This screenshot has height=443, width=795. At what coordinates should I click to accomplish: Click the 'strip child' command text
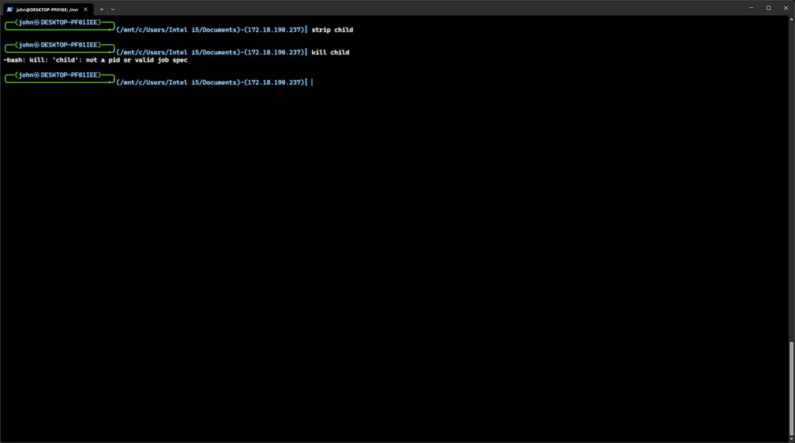[x=333, y=30]
